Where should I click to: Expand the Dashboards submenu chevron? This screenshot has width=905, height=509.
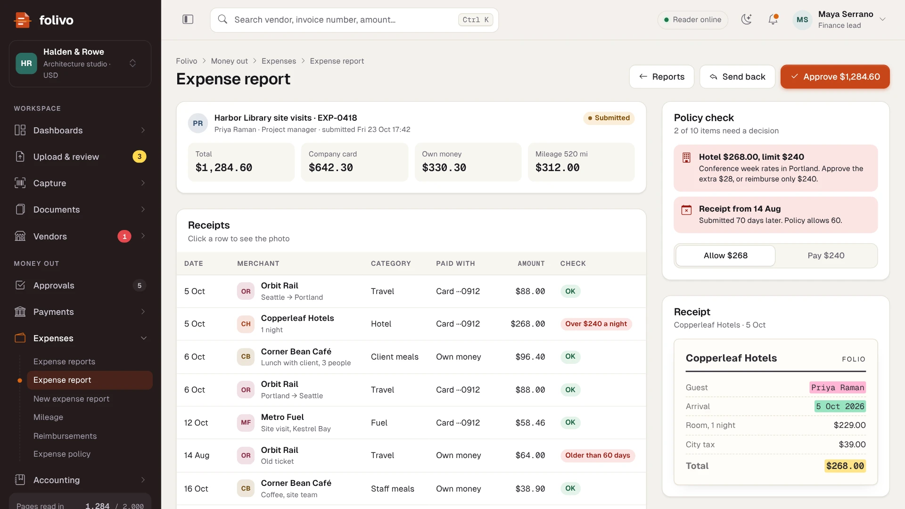click(x=143, y=130)
